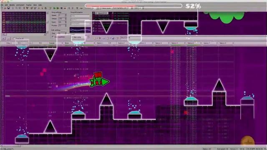This screenshot has width=267, height=150.
Task: Open the File menu
Action: [x=2, y=5]
